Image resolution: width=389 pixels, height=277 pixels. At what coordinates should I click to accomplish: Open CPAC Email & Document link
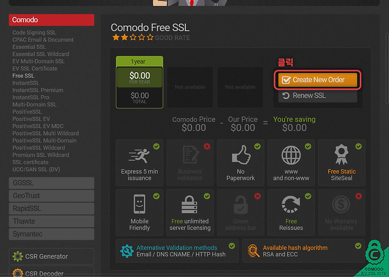pyautogui.click(x=43, y=39)
